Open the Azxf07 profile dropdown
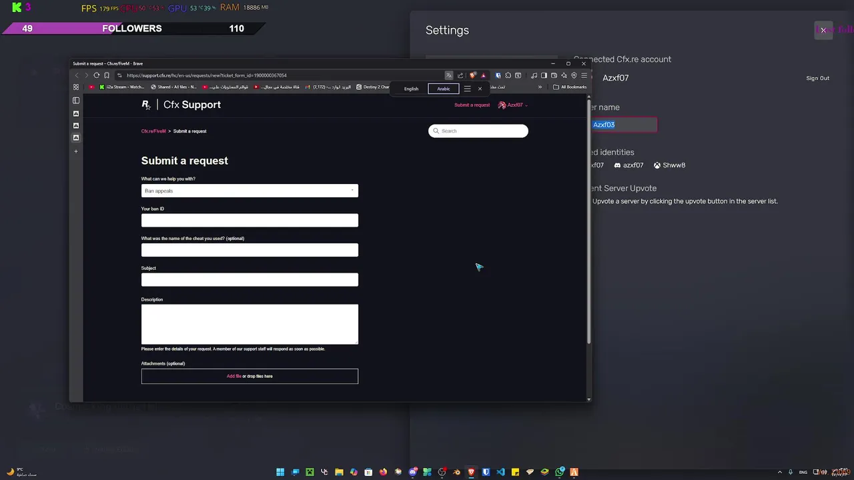This screenshot has height=480, width=854. pyautogui.click(x=512, y=105)
